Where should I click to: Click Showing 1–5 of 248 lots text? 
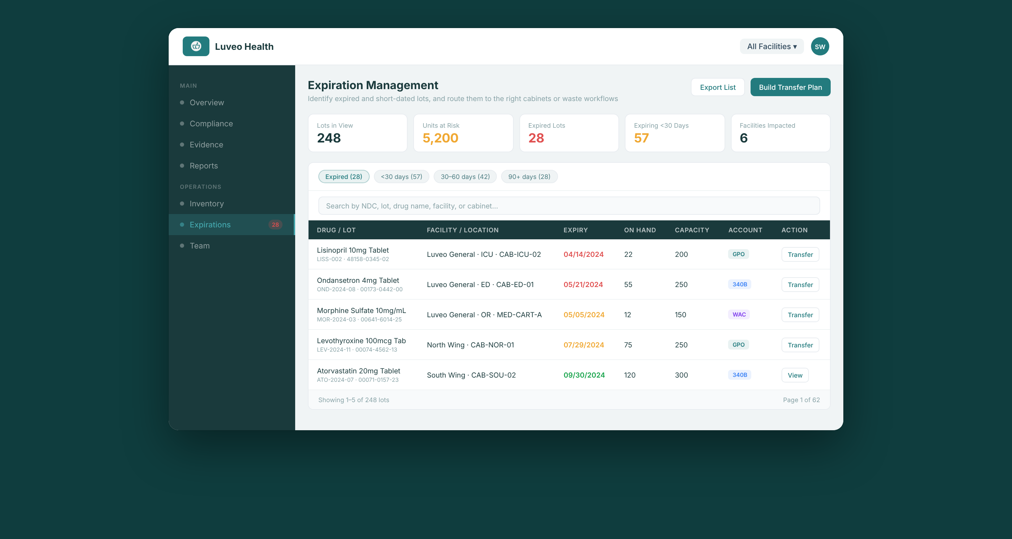[353, 400]
